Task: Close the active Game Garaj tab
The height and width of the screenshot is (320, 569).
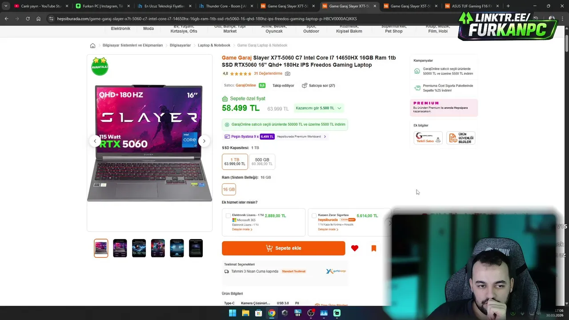Action: 375,6
